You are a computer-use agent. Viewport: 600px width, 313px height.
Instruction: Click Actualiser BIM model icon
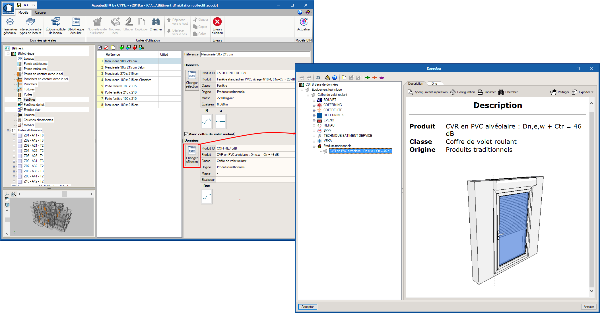pos(304,24)
